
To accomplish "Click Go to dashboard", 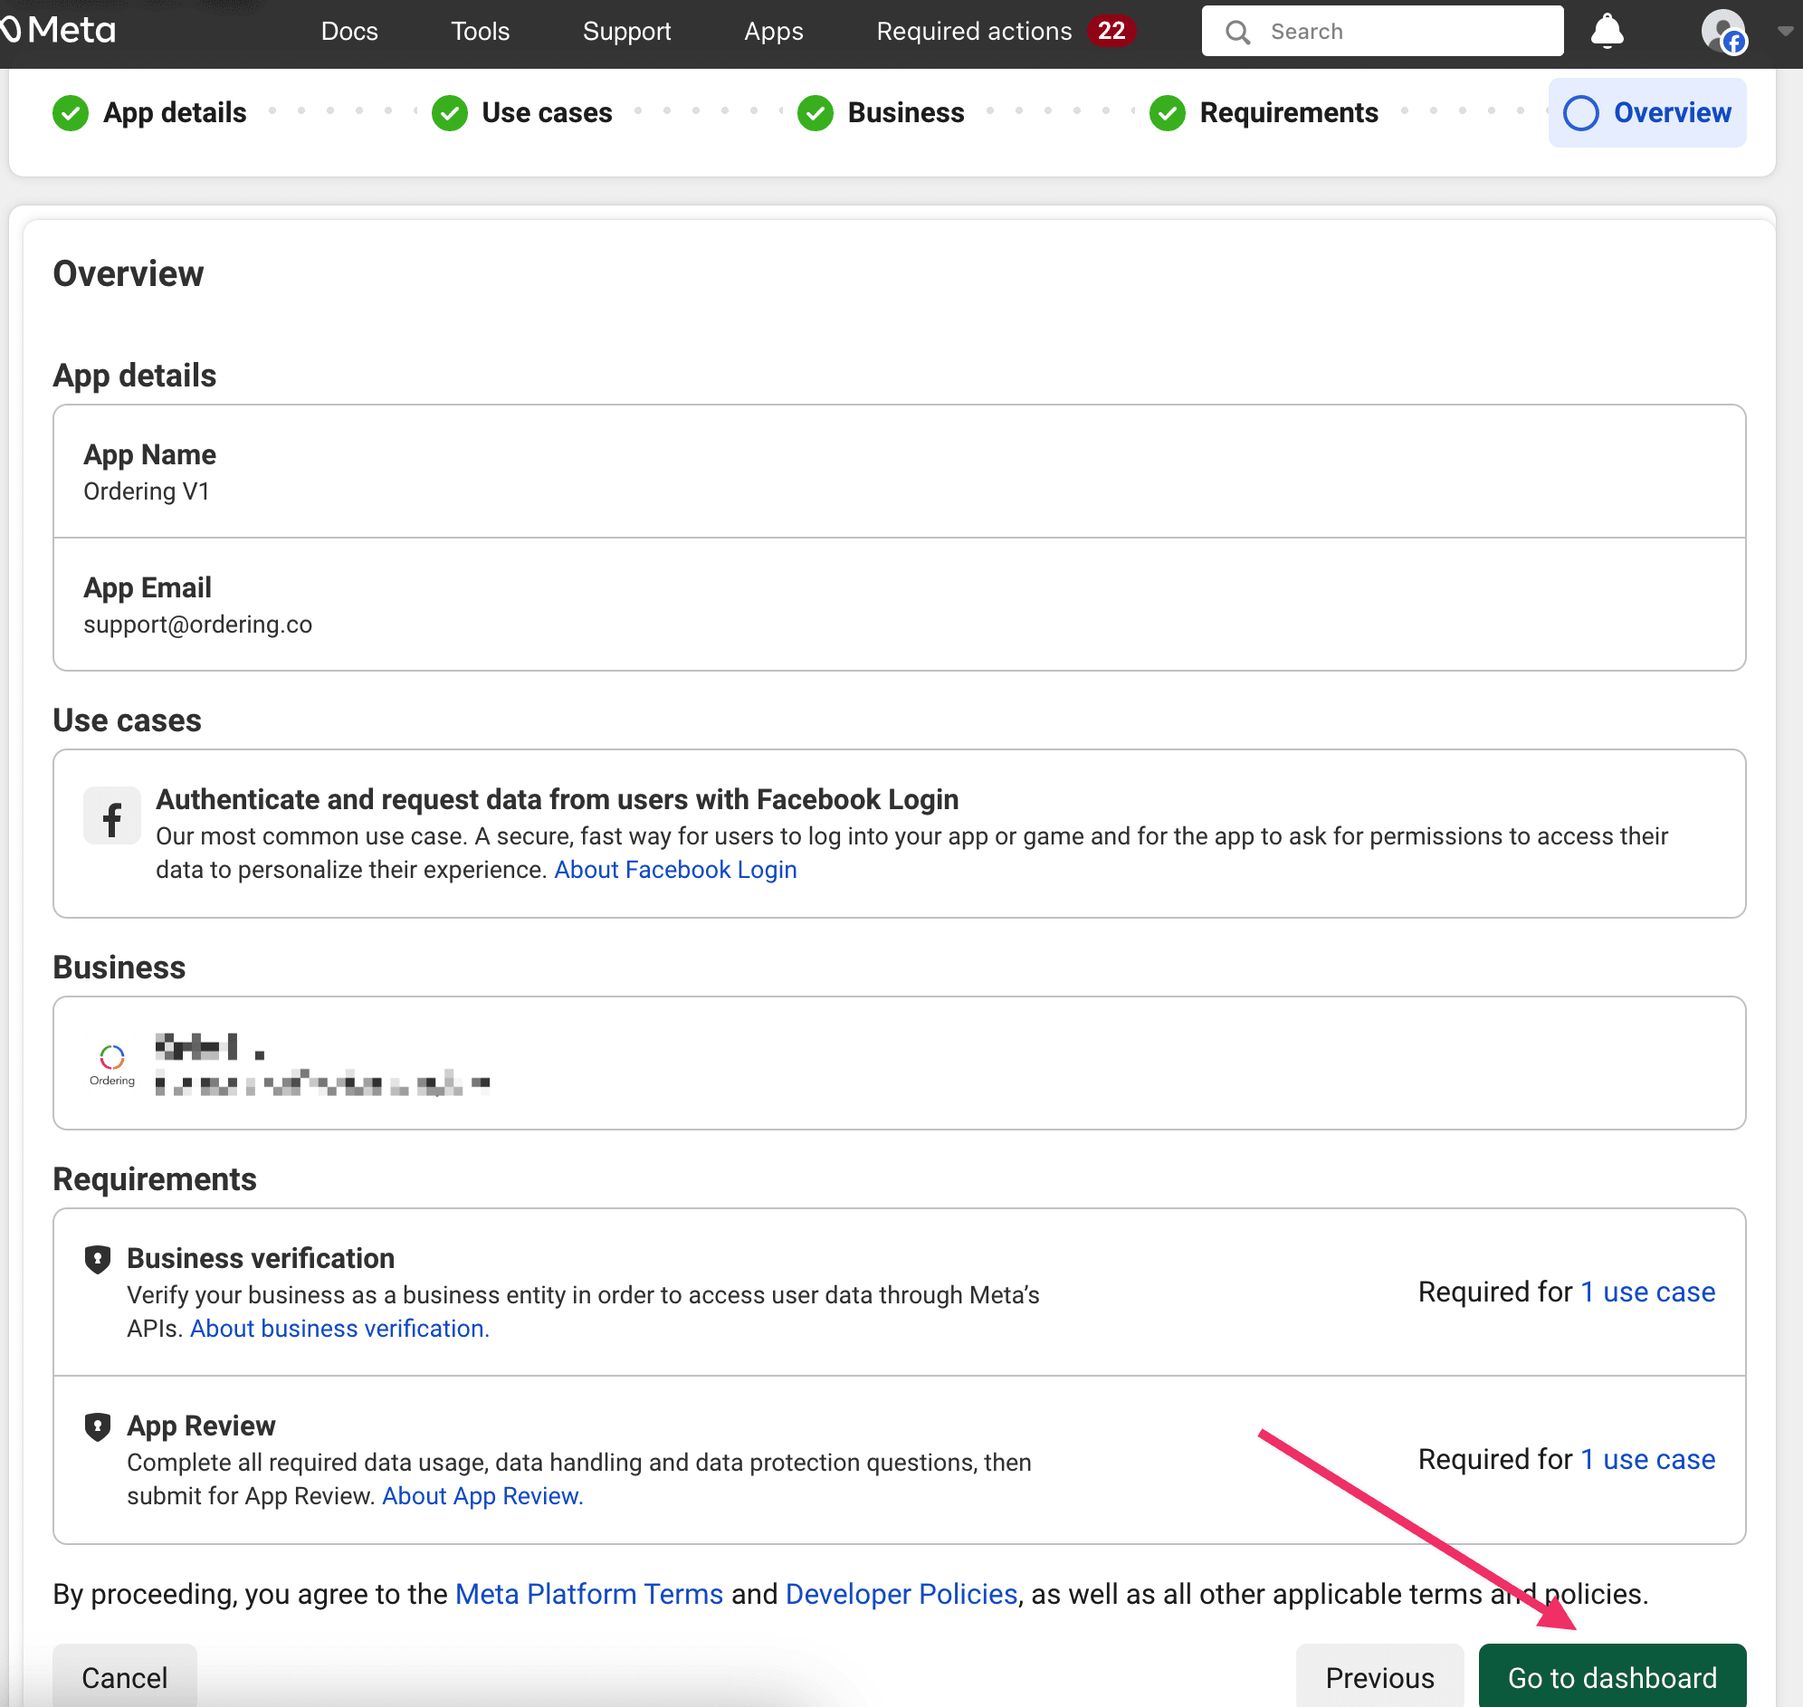I will point(1612,1676).
